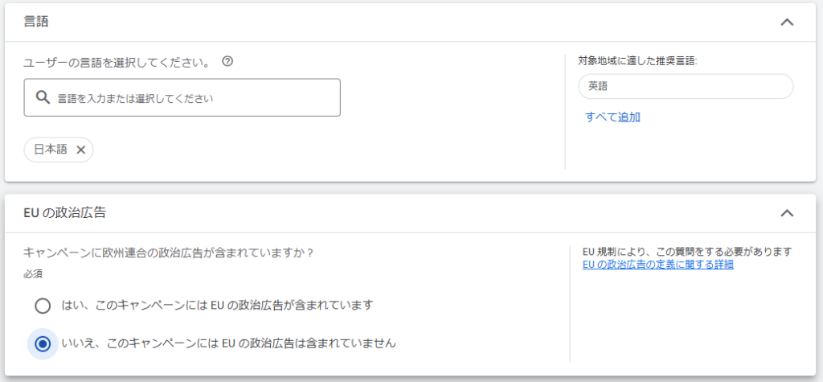The height and width of the screenshot is (382, 823).
Task: Open the EU の政治広告の定義に関する詳細 link
Action: (657, 264)
